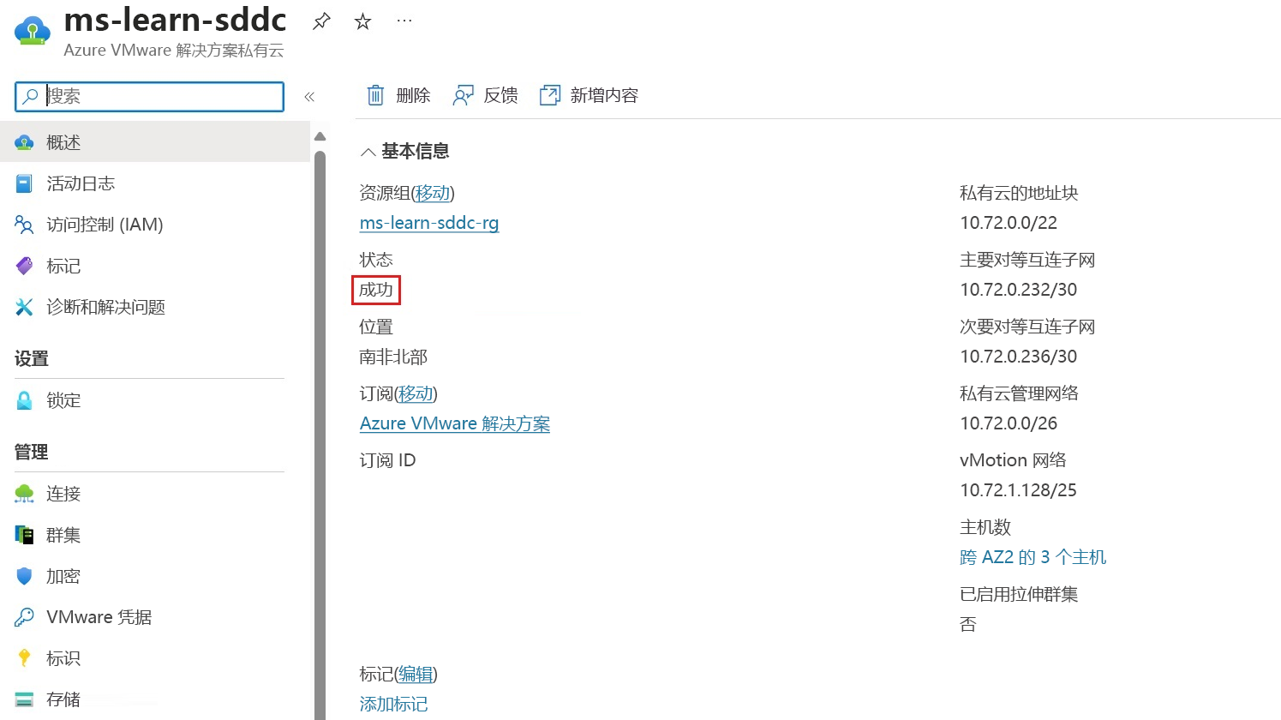This screenshot has width=1281, height=720.
Task: Open 活动日志 in the sidebar
Action: point(81,183)
